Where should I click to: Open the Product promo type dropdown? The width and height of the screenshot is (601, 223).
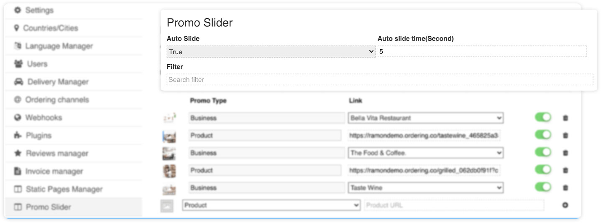click(271, 205)
